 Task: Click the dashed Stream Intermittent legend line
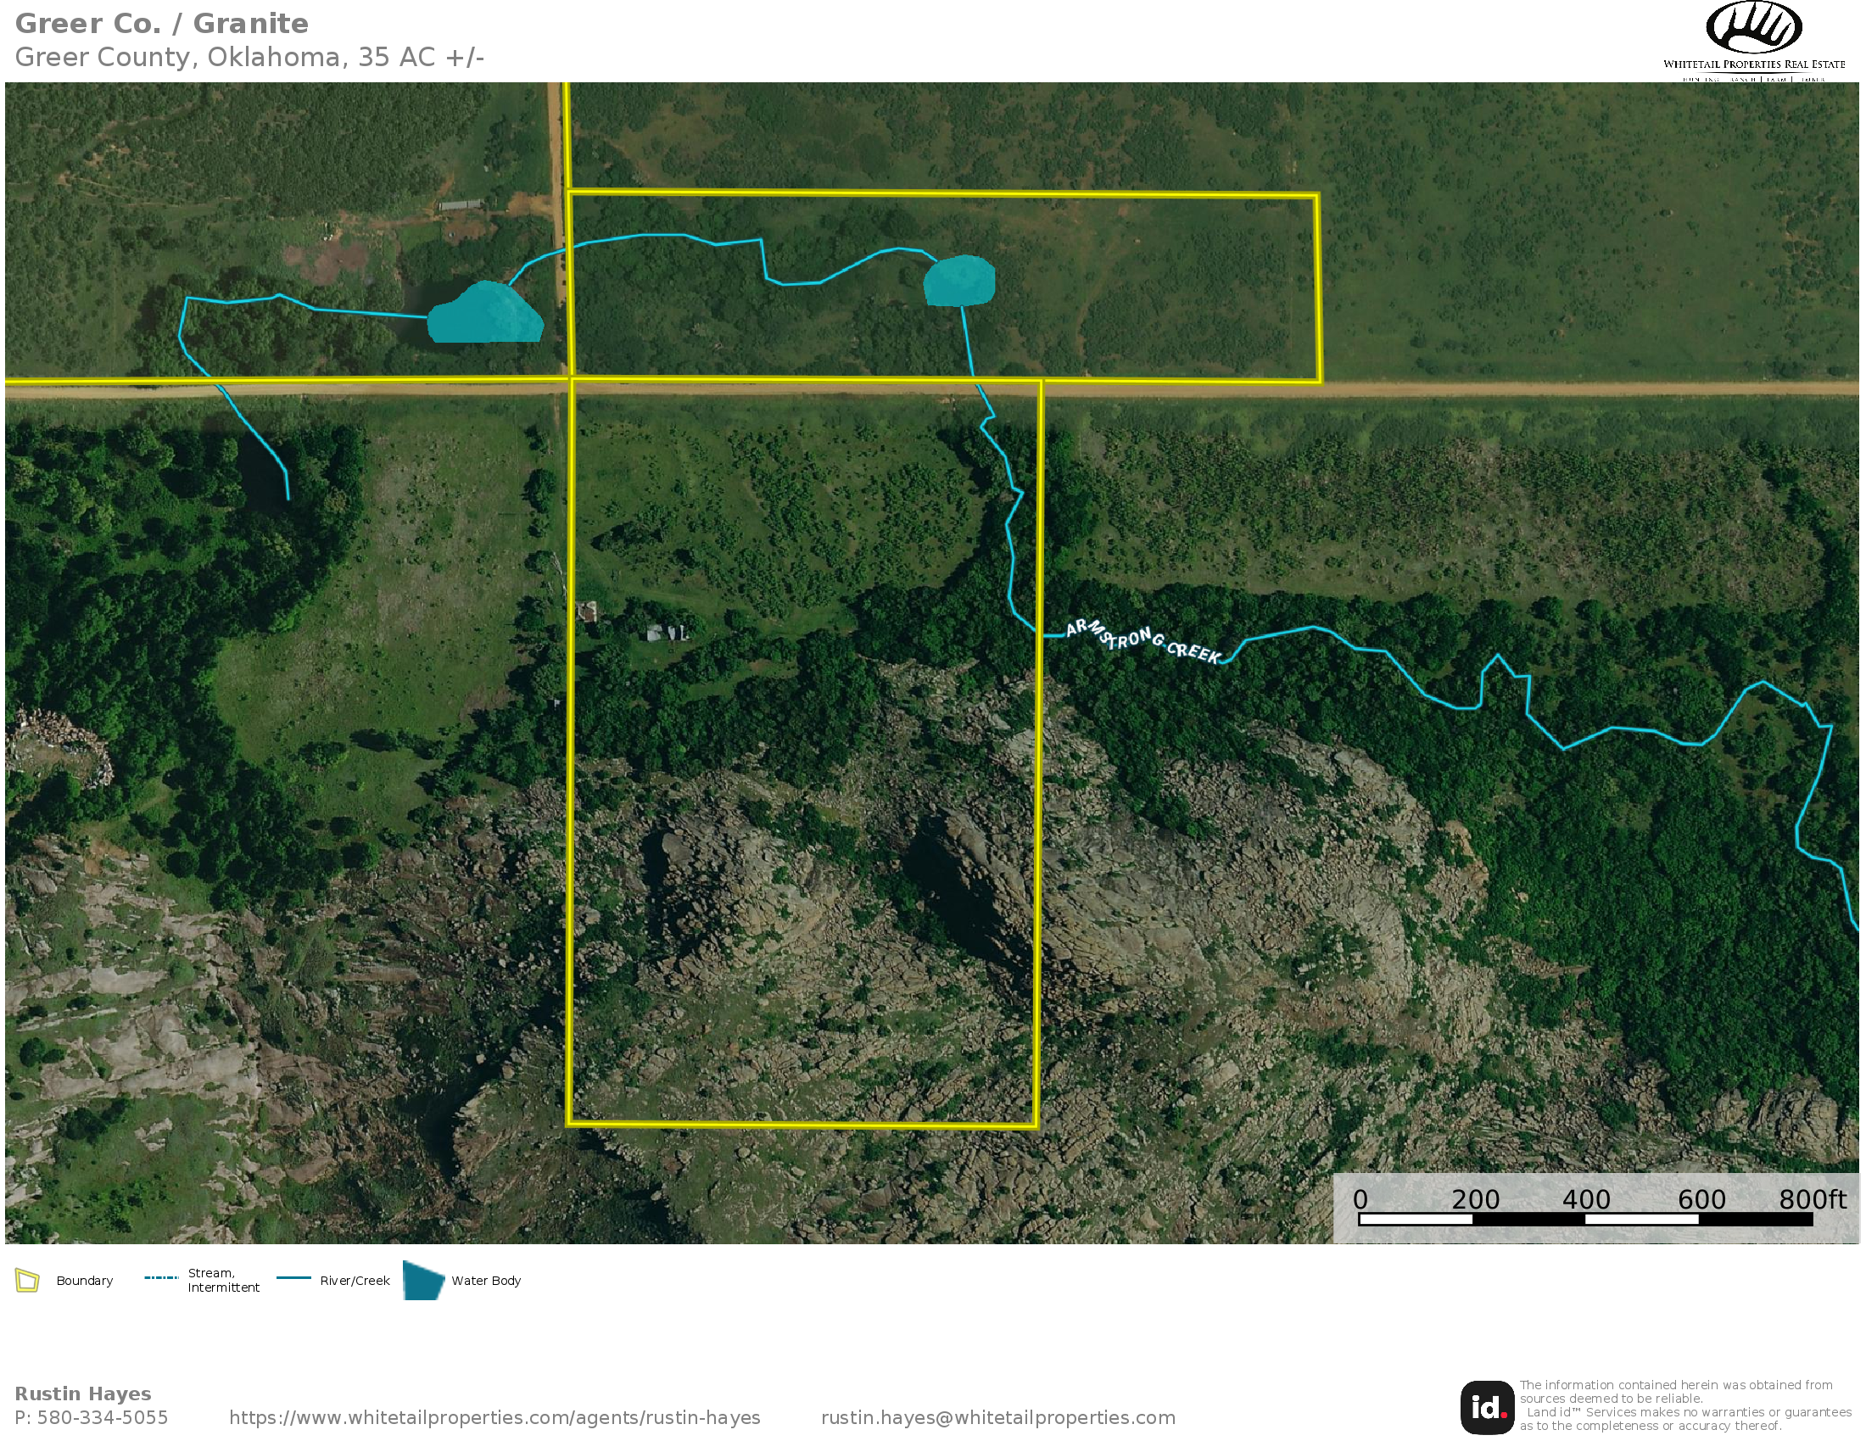tap(160, 1278)
